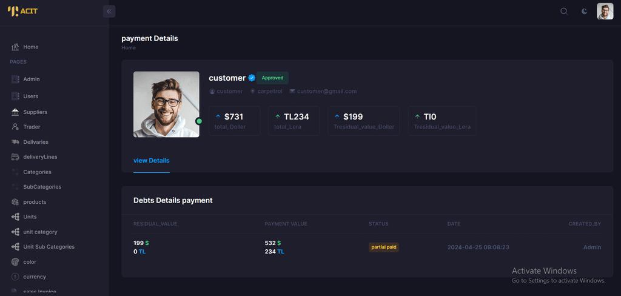Click the $731 total_Doller card
Screen dimensions: 621x296
coord(235,121)
